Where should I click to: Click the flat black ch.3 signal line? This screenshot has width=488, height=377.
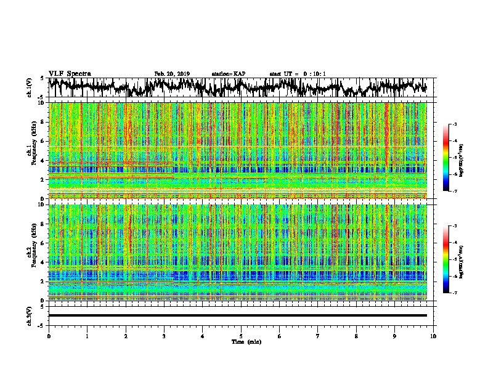[238, 315]
